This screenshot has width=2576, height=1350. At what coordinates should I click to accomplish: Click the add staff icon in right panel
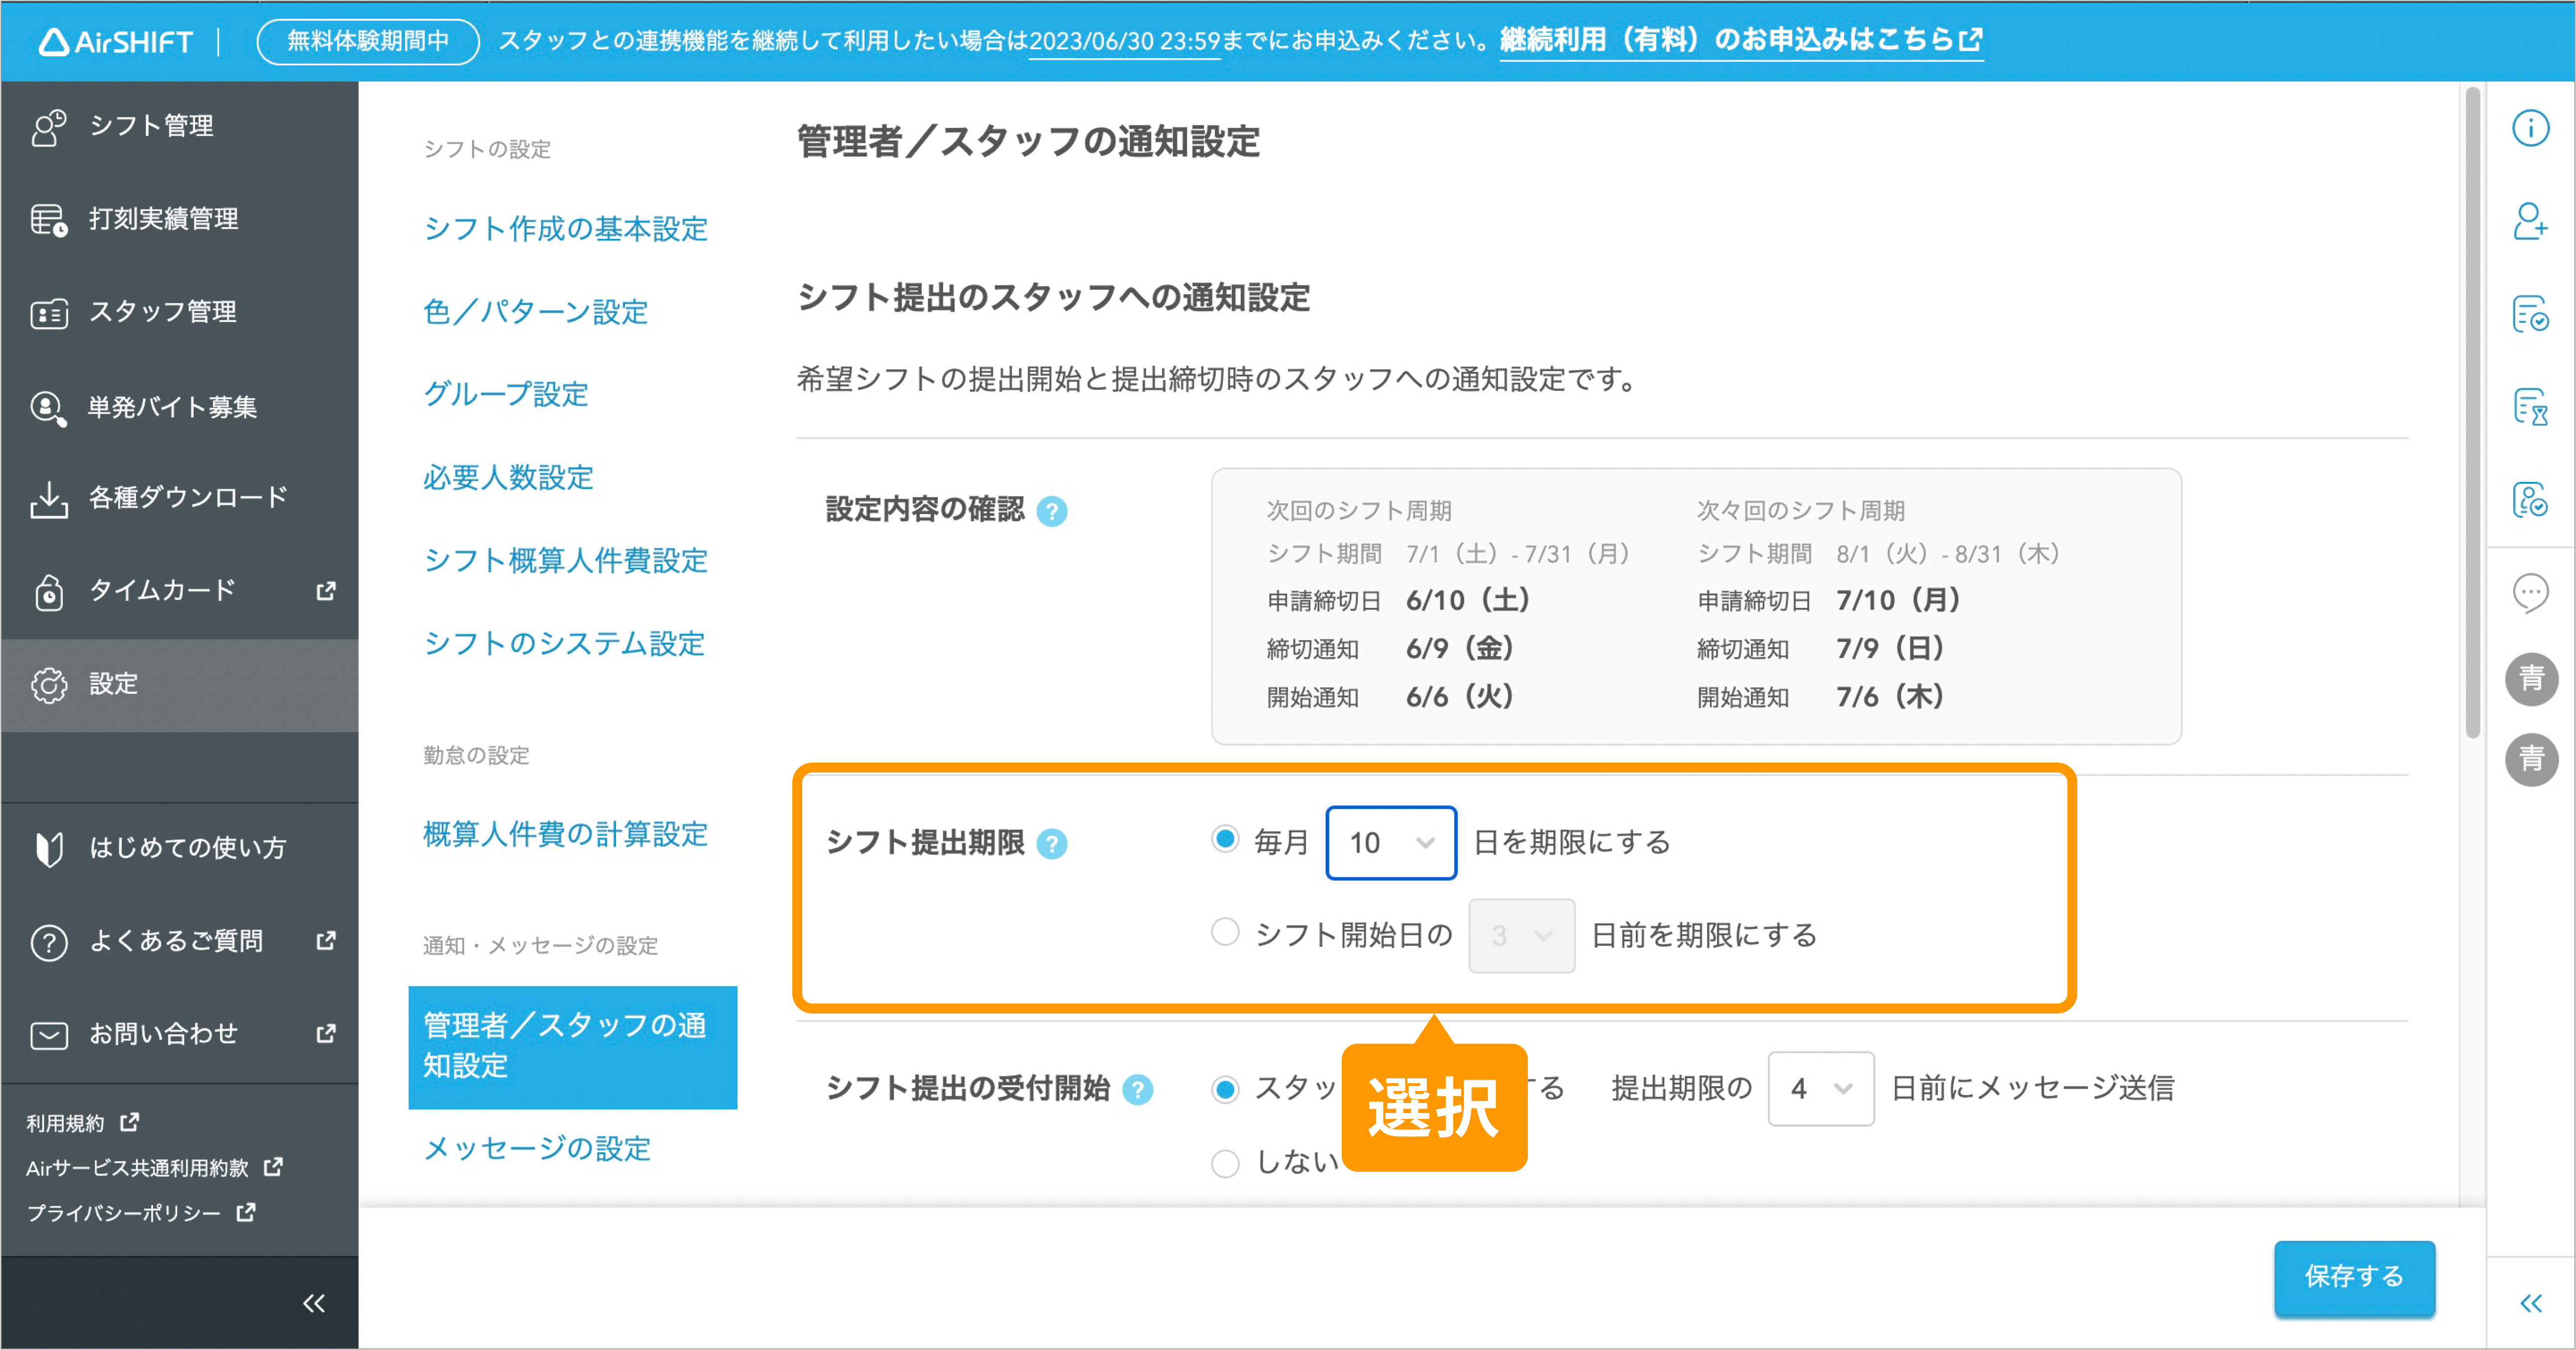[2531, 221]
